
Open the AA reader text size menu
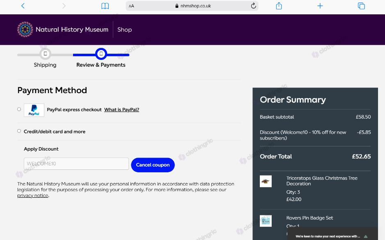[131, 6]
